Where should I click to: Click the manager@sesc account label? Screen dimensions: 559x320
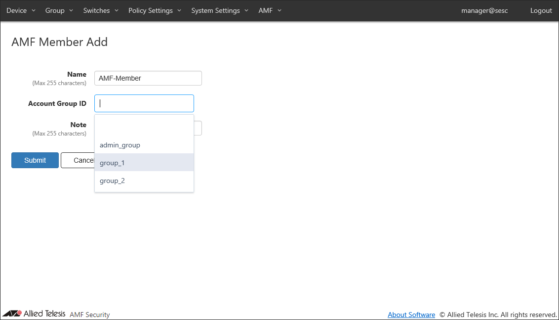tap(484, 10)
